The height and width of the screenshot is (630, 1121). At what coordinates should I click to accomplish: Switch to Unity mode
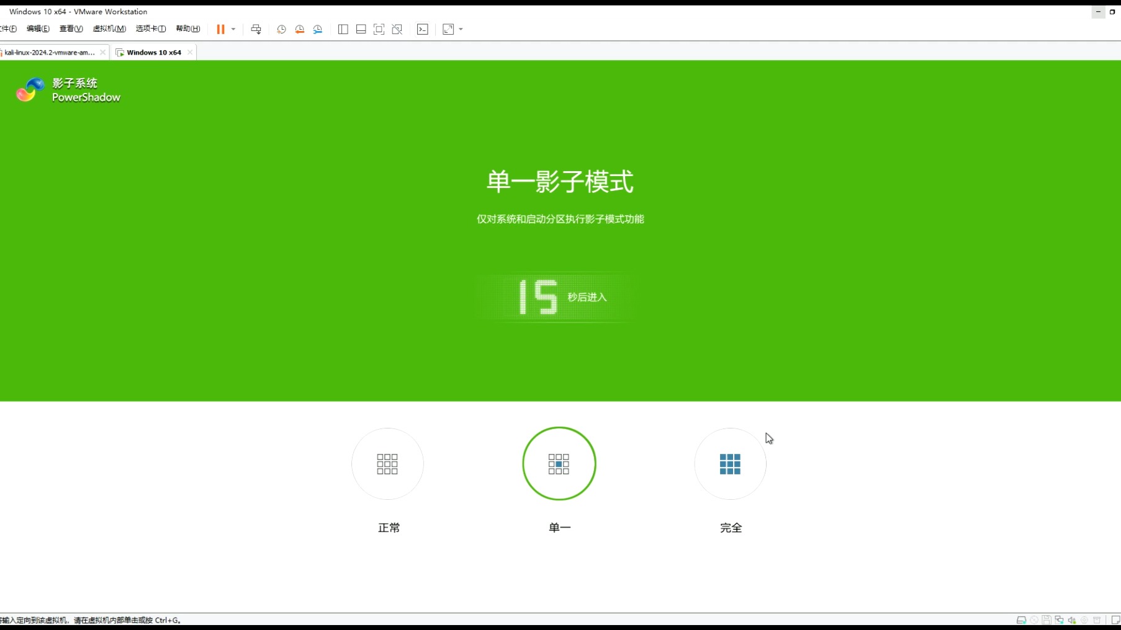tap(397, 29)
